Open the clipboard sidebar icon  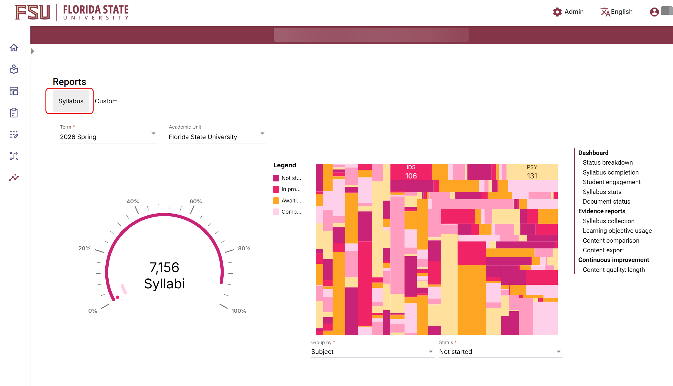(14, 113)
